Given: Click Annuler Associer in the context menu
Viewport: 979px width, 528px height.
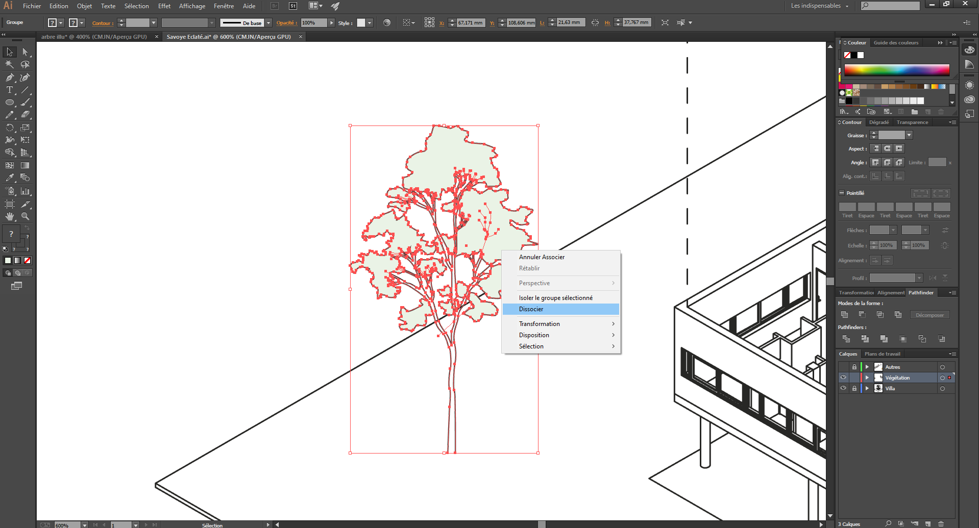Looking at the screenshot, I should pos(542,257).
